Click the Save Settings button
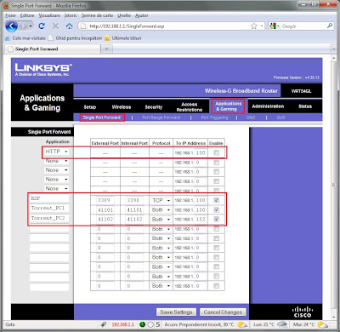Screen dimensions: 340x332 click(x=176, y=312)
